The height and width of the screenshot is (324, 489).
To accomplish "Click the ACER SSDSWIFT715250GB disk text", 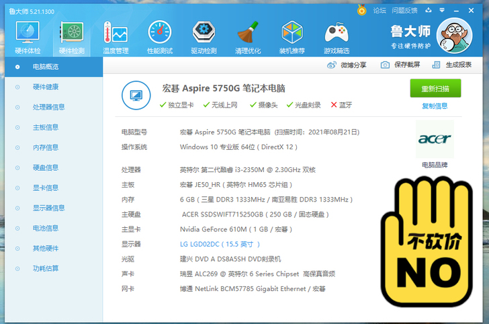I will (255, 214).
